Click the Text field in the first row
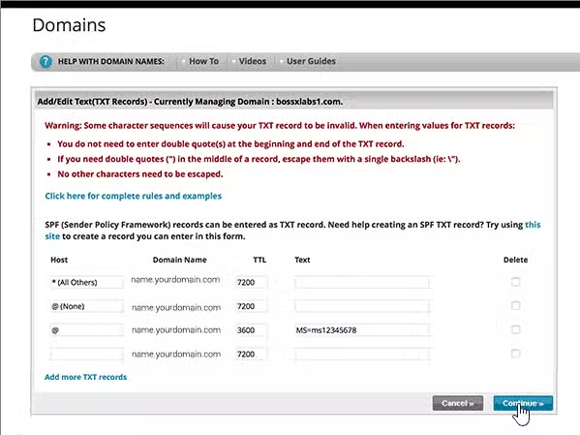The width and height of the screenshot is (580, 435). click(362, 283)
